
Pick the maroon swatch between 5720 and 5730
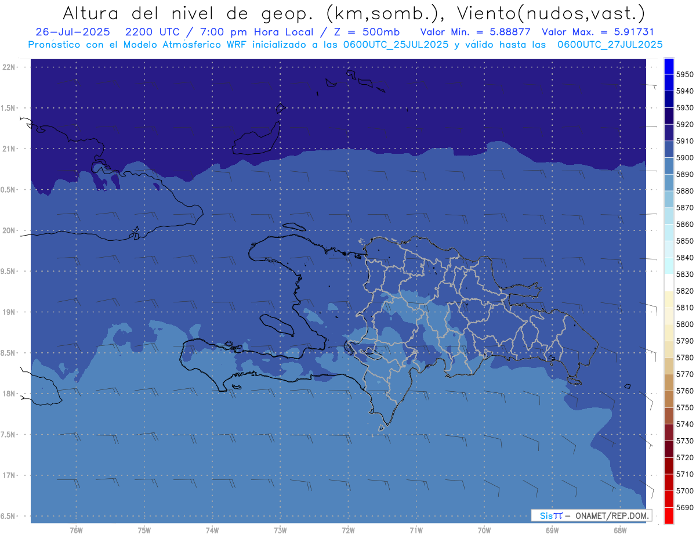point(669,449)
